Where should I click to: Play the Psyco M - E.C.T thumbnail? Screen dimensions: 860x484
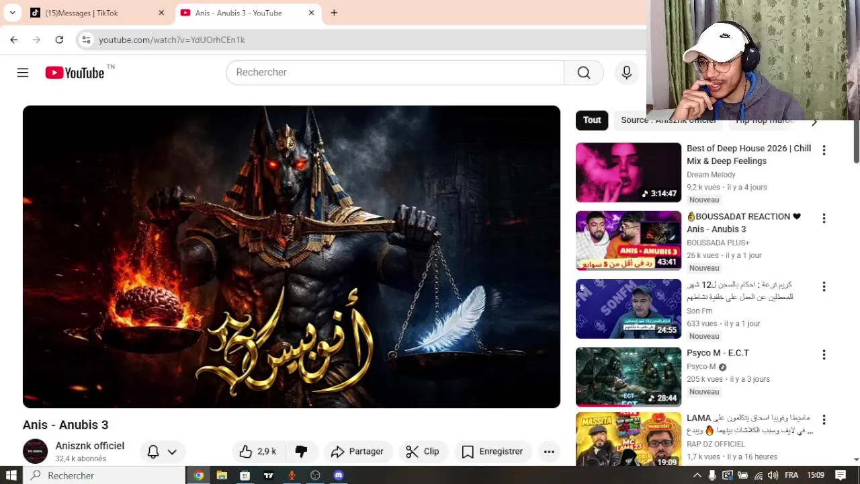tap(628, 377)
